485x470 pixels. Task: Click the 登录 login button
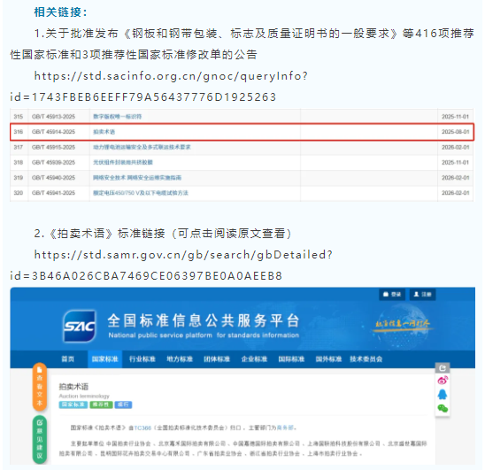(x=392, y=294)
